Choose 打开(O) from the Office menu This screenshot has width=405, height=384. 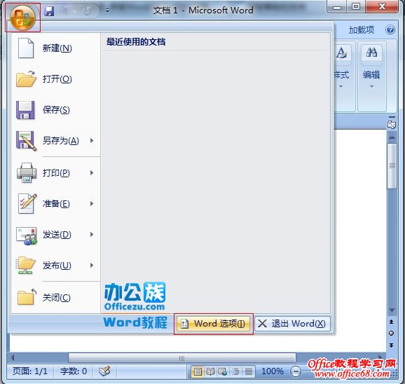click(55, 79)
